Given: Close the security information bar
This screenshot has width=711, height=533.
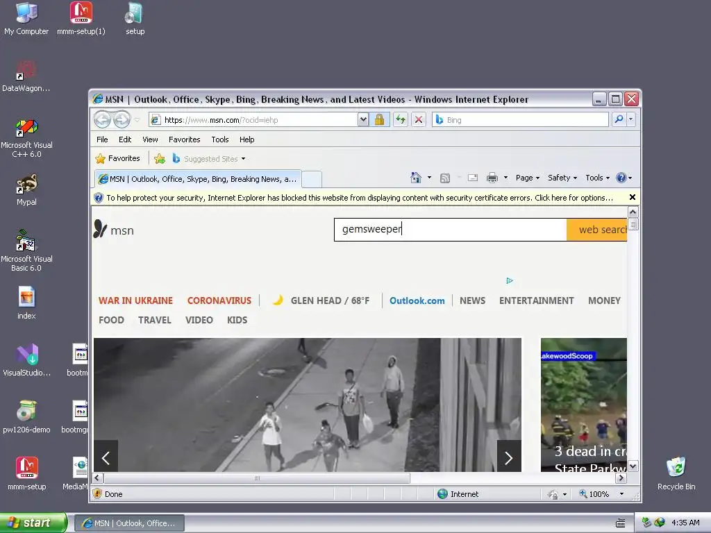Looking at the screenshot, I should (x=632, y=197).
